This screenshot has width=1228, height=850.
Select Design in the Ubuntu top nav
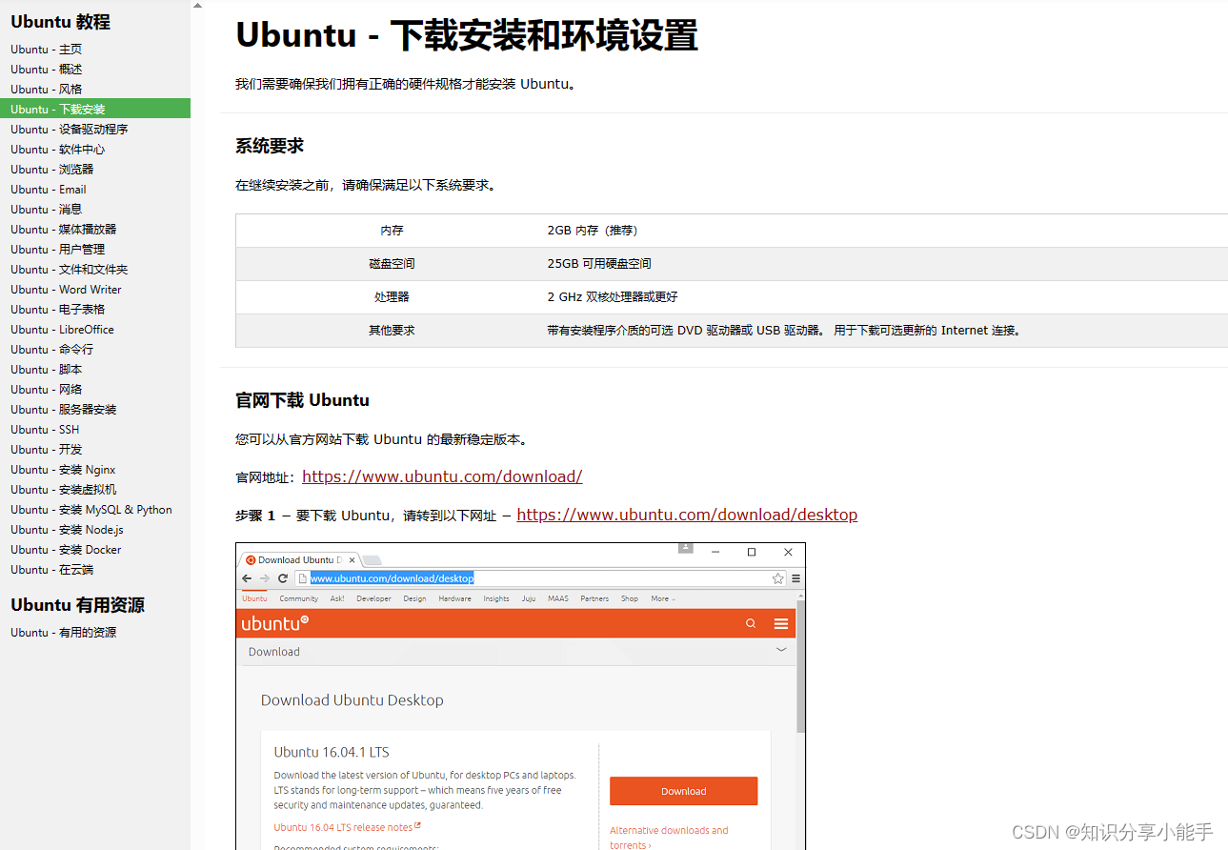tap(414, 598)
